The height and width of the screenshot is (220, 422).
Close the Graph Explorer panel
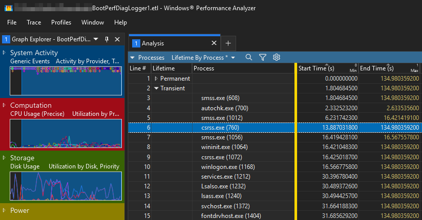pyautogui.click(x=117, y=39)
